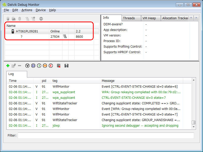Toggle Error (E) log level filter
Screen dimensions: 203x152
coord(51,66)
